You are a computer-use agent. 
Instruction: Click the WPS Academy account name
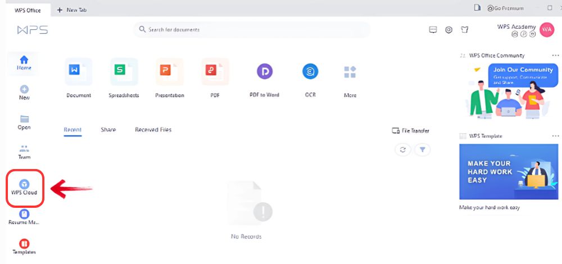point(516,26)
